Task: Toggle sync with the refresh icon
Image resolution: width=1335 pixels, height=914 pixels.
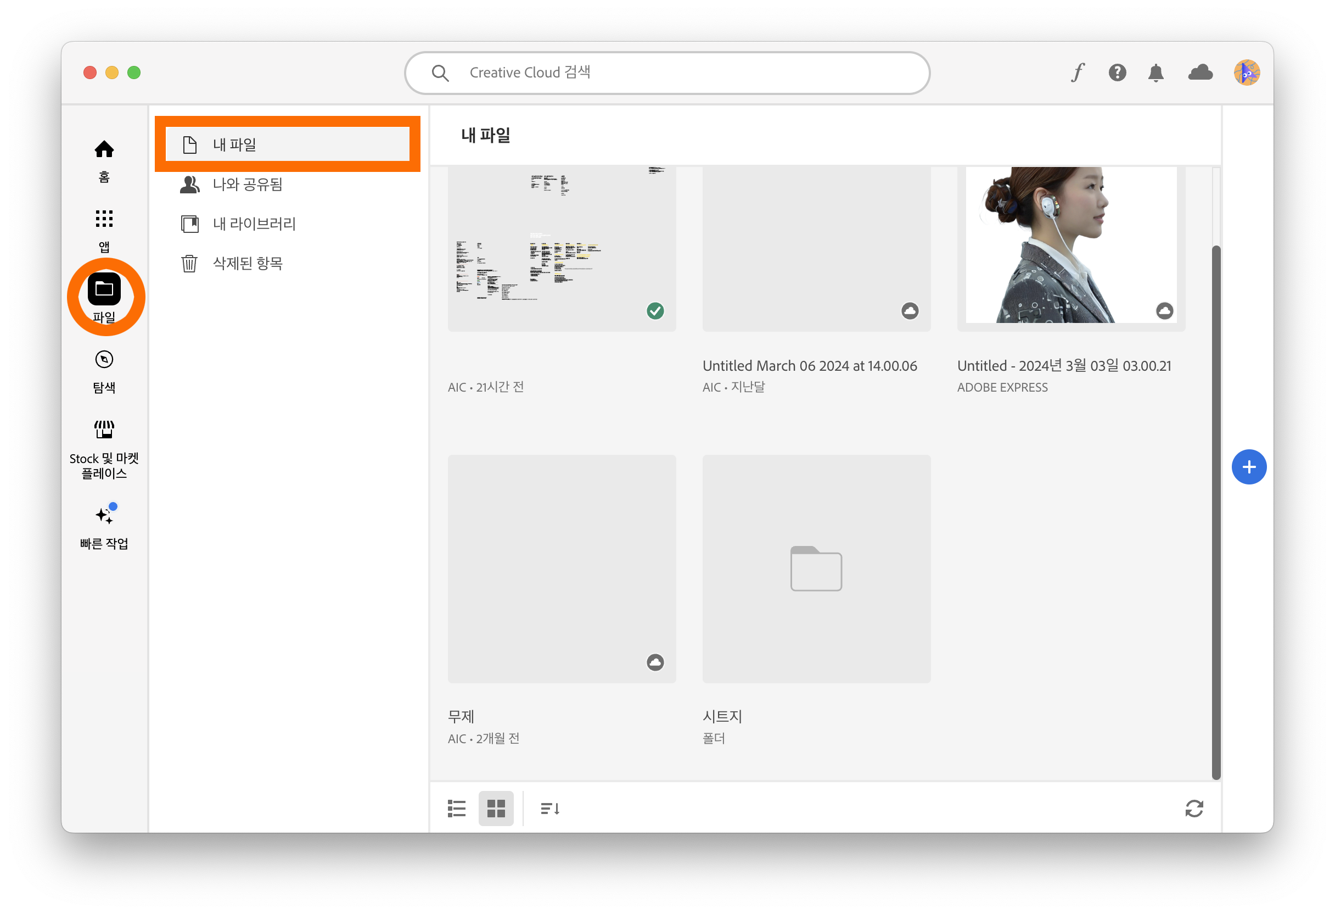Action: (x=1194, y=809)
